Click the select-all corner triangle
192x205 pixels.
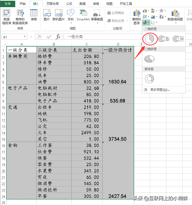(x=4, y=44)
